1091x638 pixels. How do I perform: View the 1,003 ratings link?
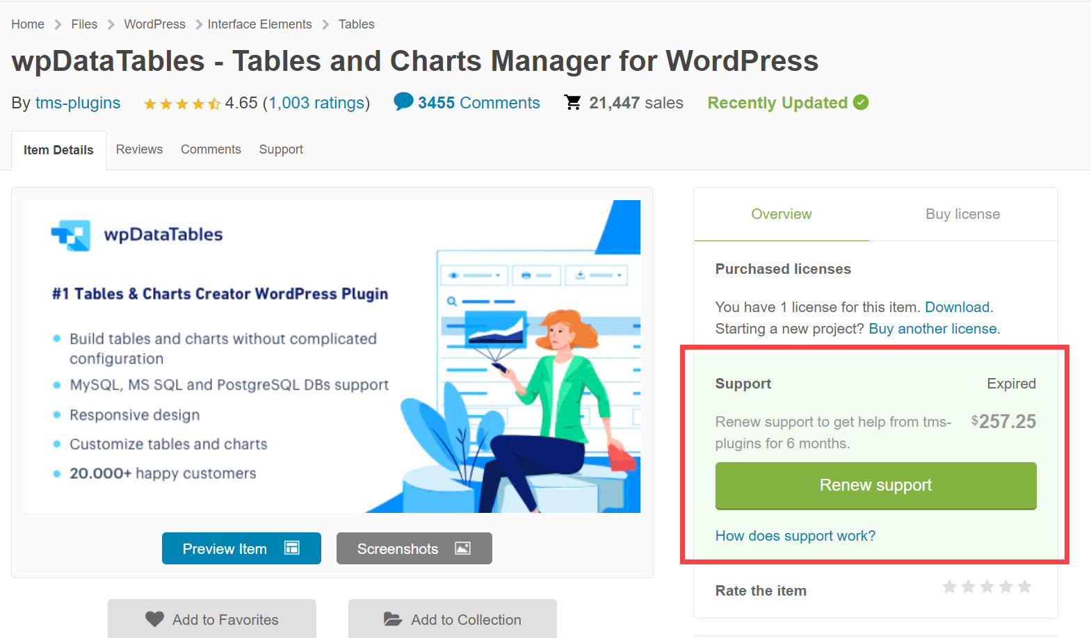point(317,103)
